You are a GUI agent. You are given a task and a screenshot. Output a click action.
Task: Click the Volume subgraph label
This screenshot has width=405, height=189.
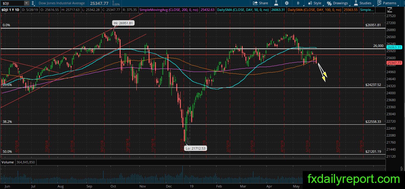(x=7, y=162)
